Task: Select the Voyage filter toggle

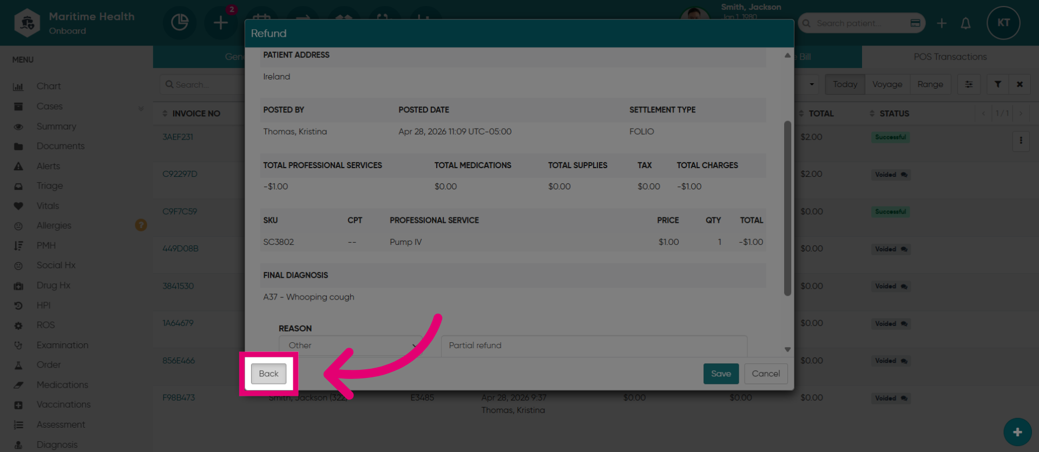Action: click(887, 84)
